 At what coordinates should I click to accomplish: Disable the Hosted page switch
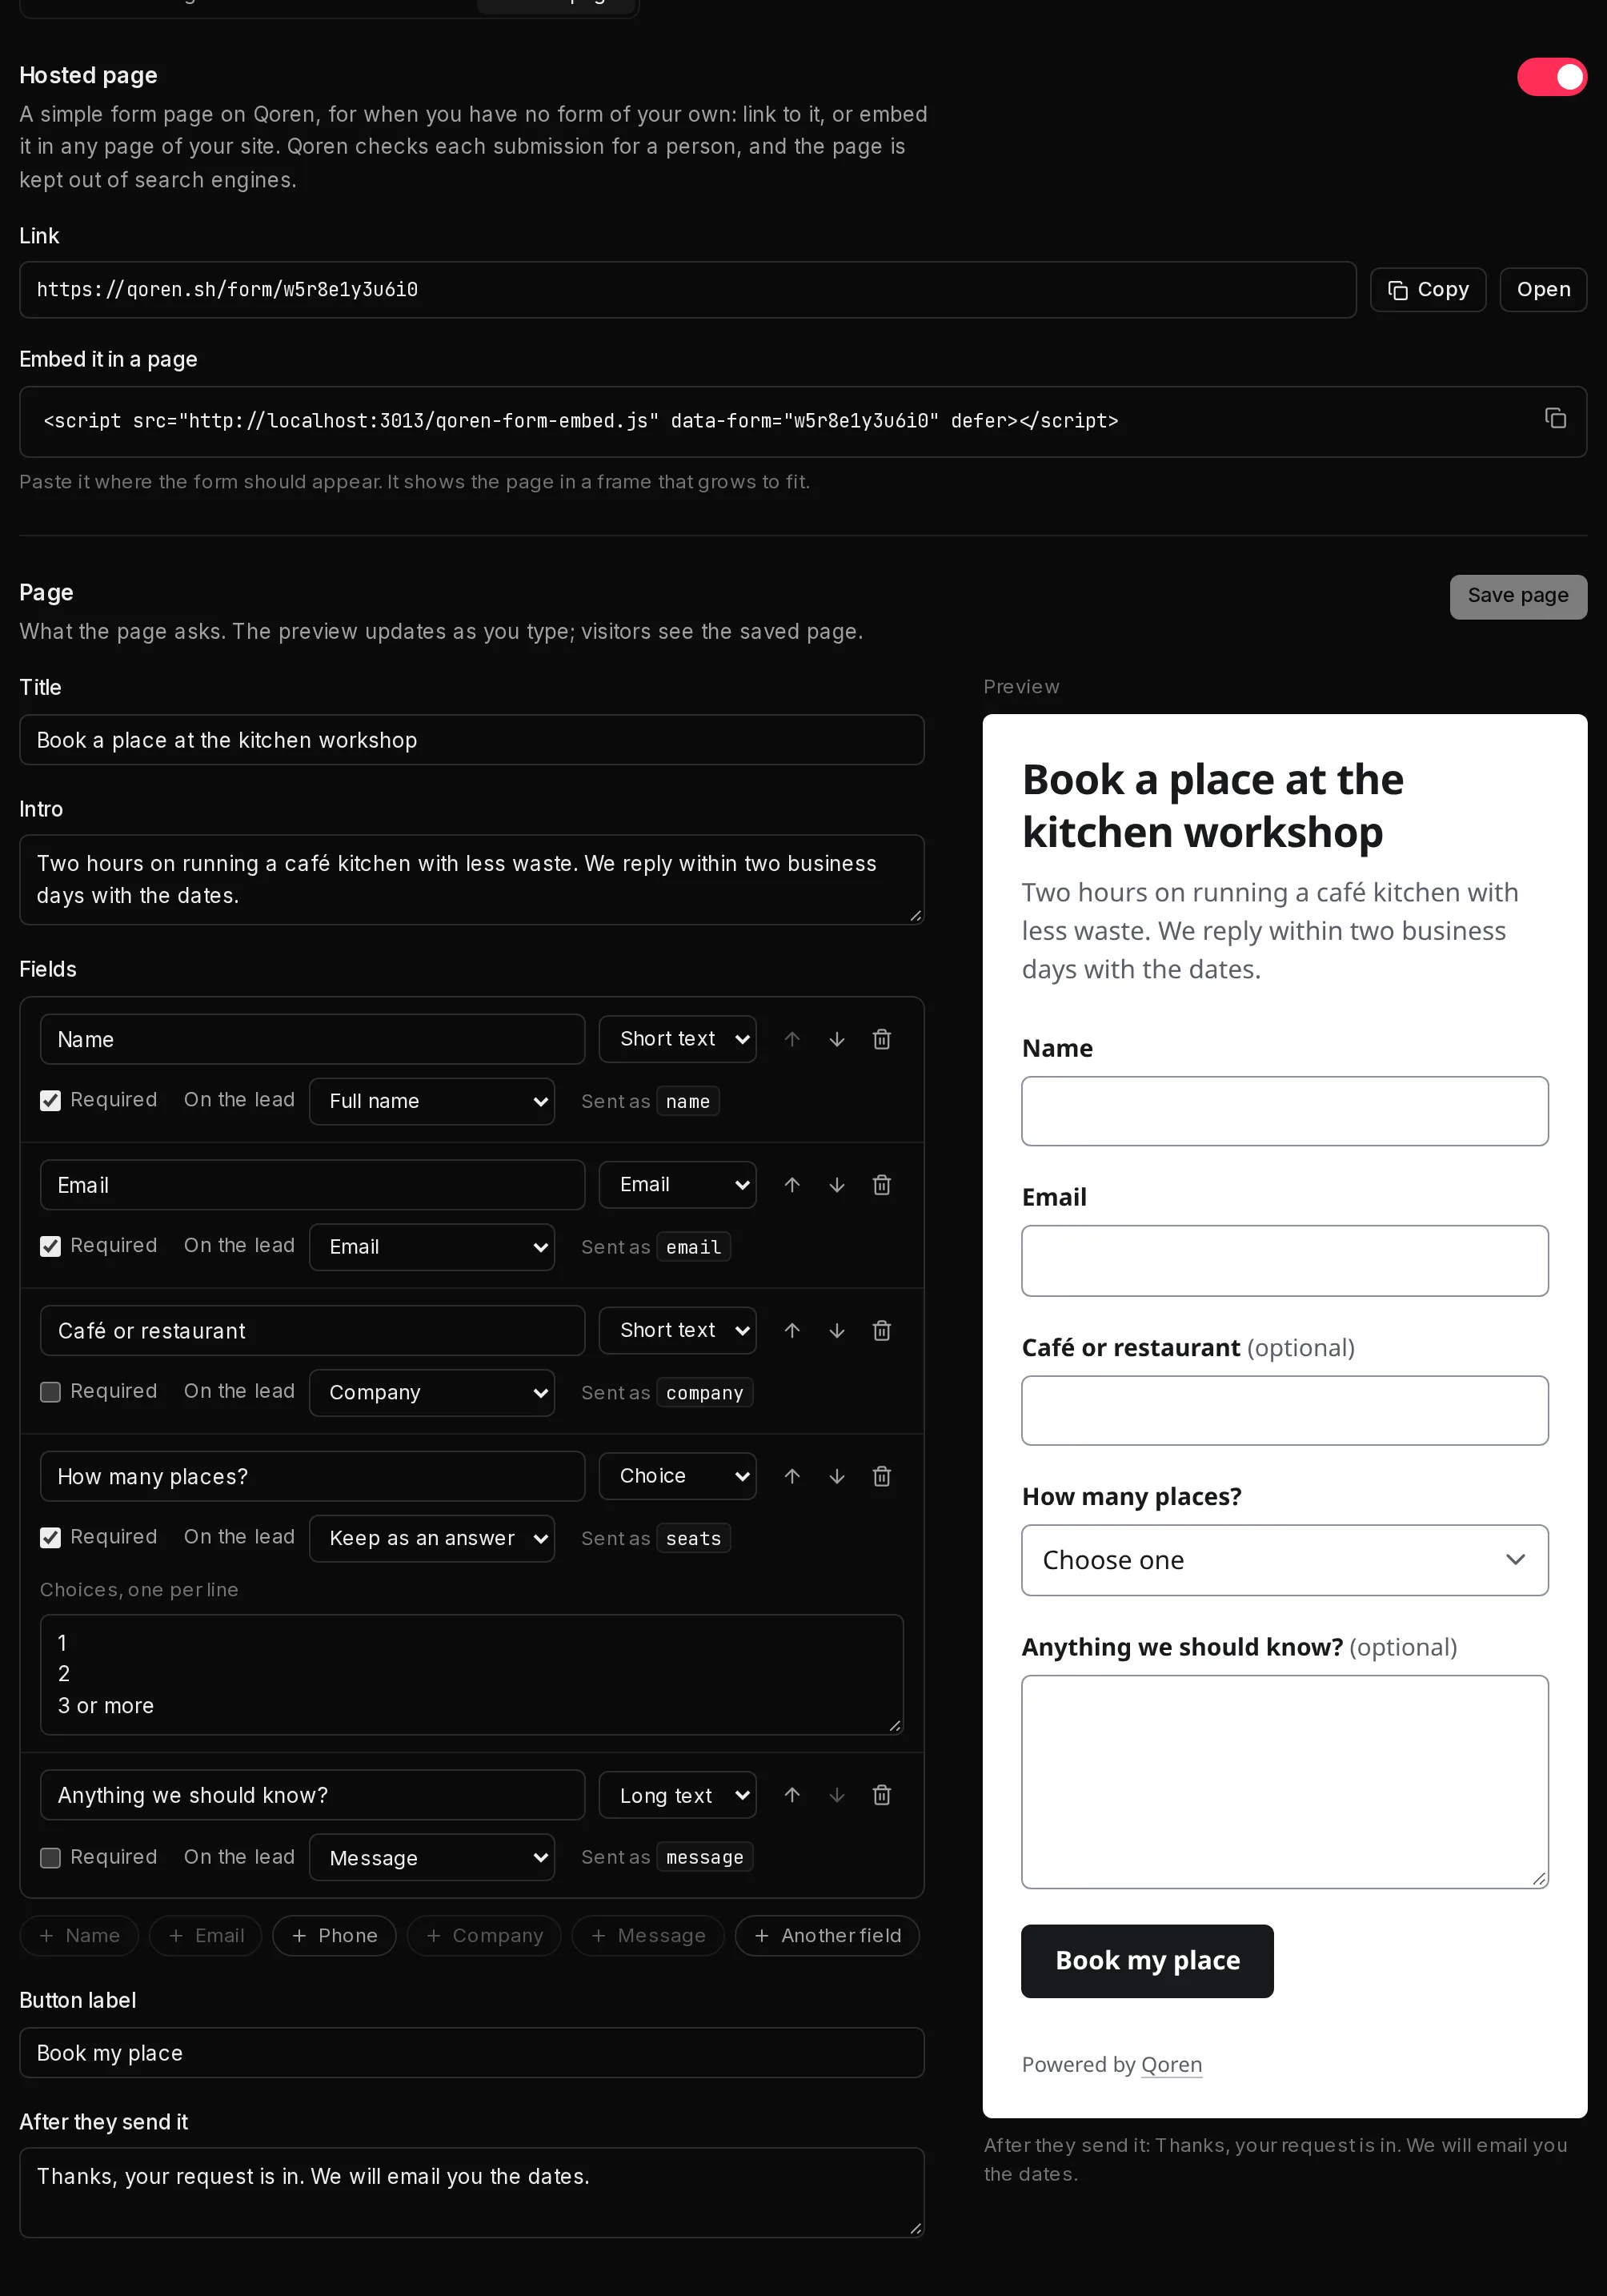tap(1551, 77)
